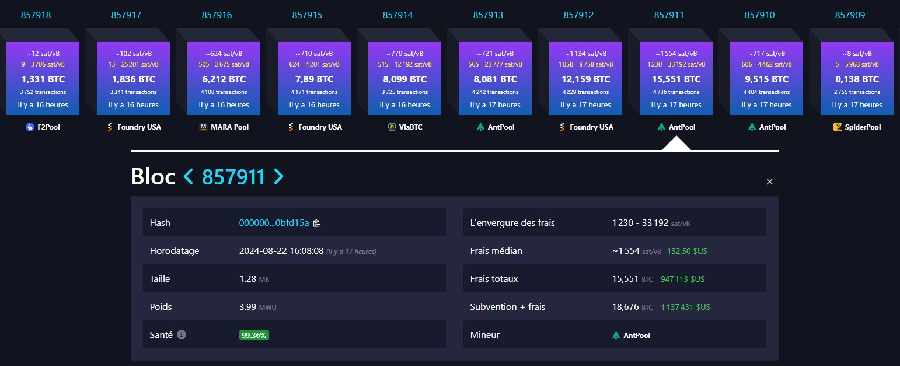Navigate to next block with right chevron
This screenshot has width=900, height=366.
[x=278, y=176]
